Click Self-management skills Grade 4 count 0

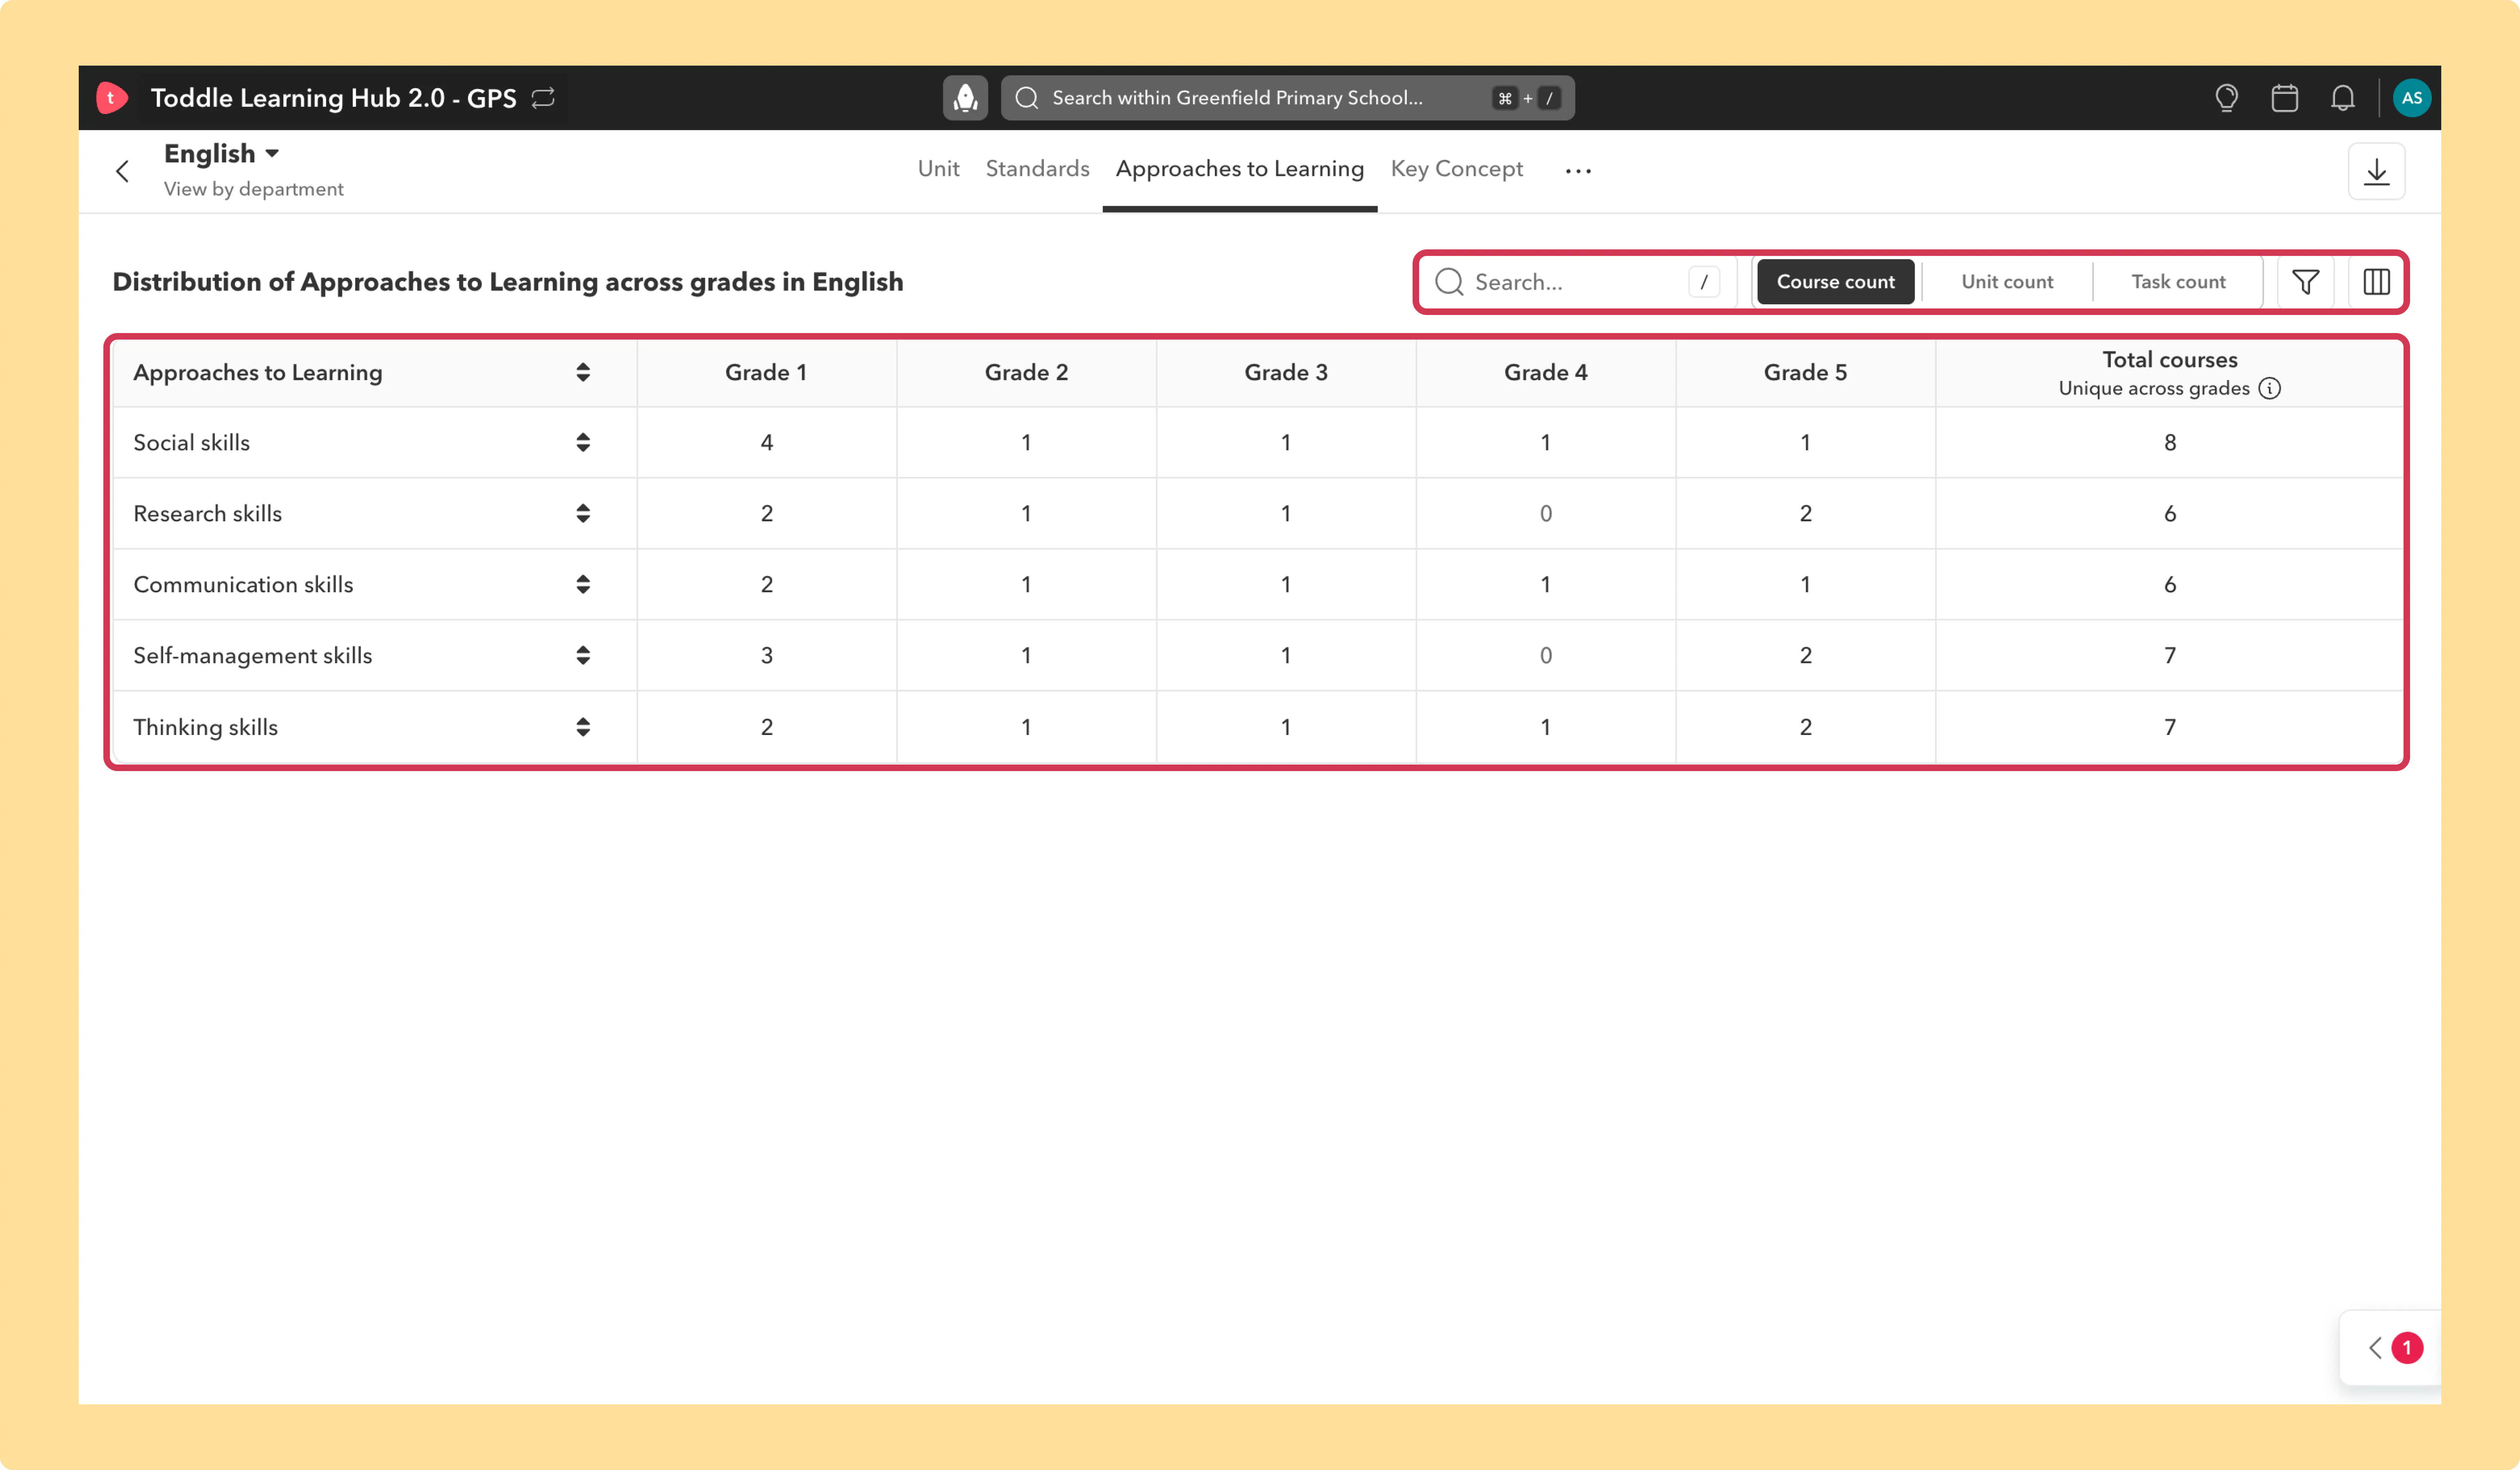tap(1545, 655)
